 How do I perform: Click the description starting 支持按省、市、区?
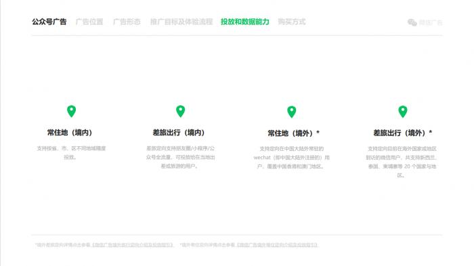tap(71, 153)
